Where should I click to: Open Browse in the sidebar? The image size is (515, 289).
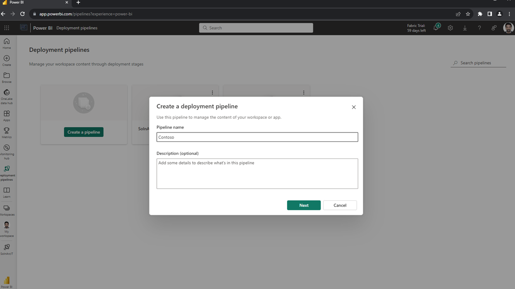(7, 77)
